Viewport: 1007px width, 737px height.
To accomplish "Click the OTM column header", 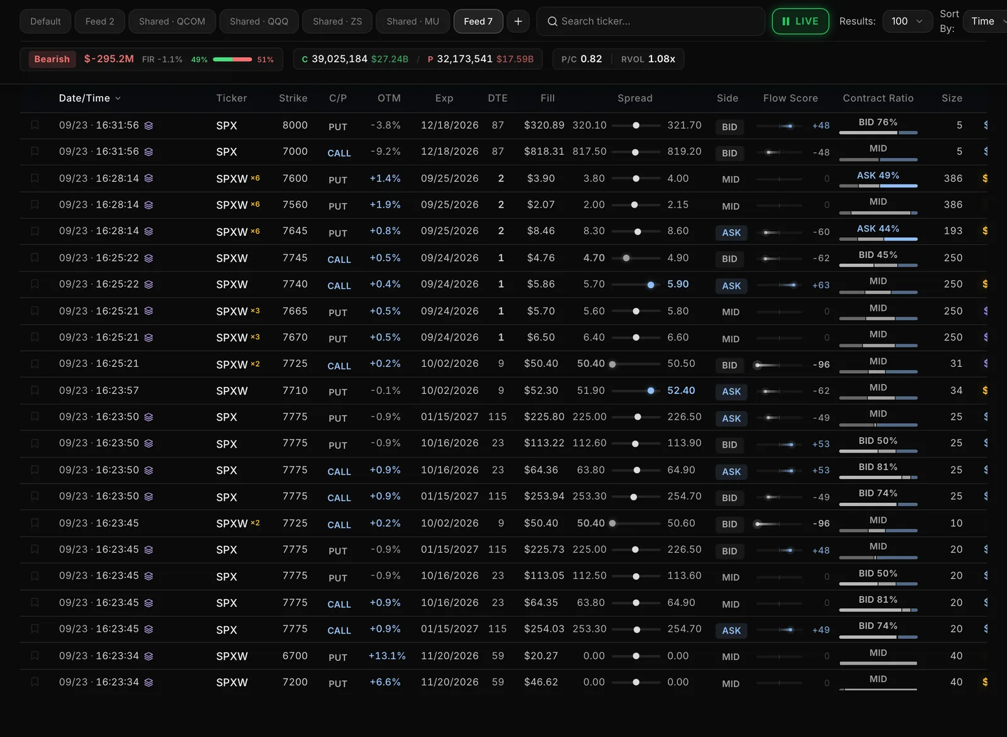I will (389, 98).
